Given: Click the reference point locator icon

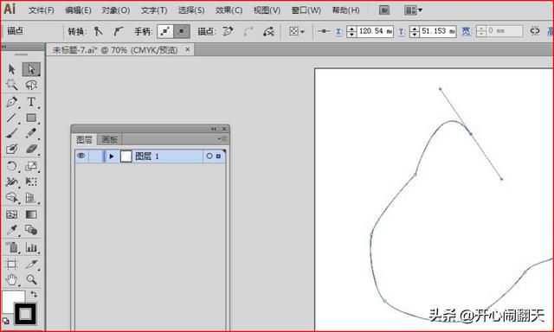Looking at the screenshot, I should 323,31.
